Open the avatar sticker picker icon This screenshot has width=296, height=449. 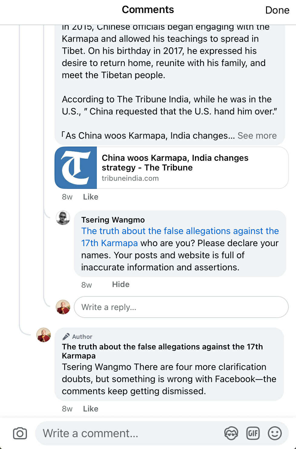[x=231, y=433]
